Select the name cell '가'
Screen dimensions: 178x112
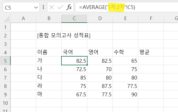pos(49,61)
